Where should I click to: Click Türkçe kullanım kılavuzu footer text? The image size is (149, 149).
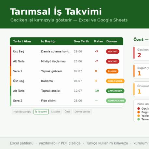[x=107, y=143]
